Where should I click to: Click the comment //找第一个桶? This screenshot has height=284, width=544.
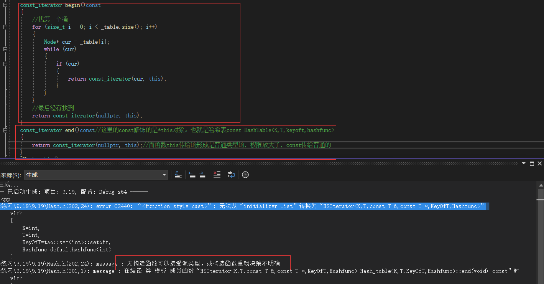pos(50,19)
